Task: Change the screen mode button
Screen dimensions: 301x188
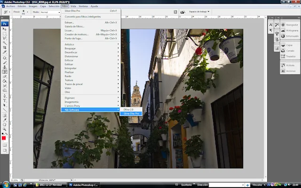Action: click(5, 150)
